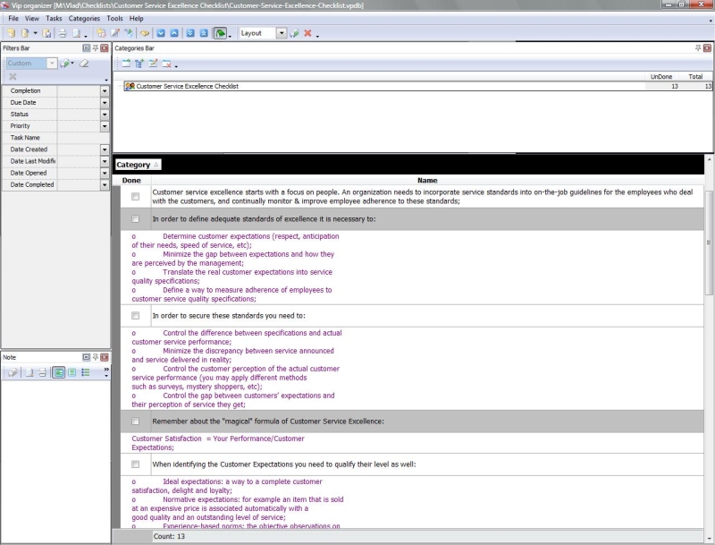
Task: Click the print icon in Note panel
Action: click(42, 372)
